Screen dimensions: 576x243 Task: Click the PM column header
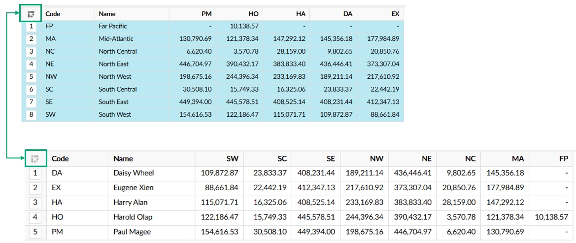[206, 14]
